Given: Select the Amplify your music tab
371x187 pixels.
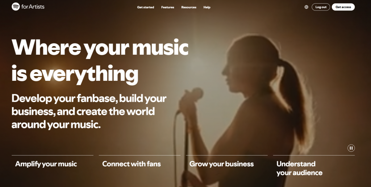Looking at the screenshot, I should (46, 164).
